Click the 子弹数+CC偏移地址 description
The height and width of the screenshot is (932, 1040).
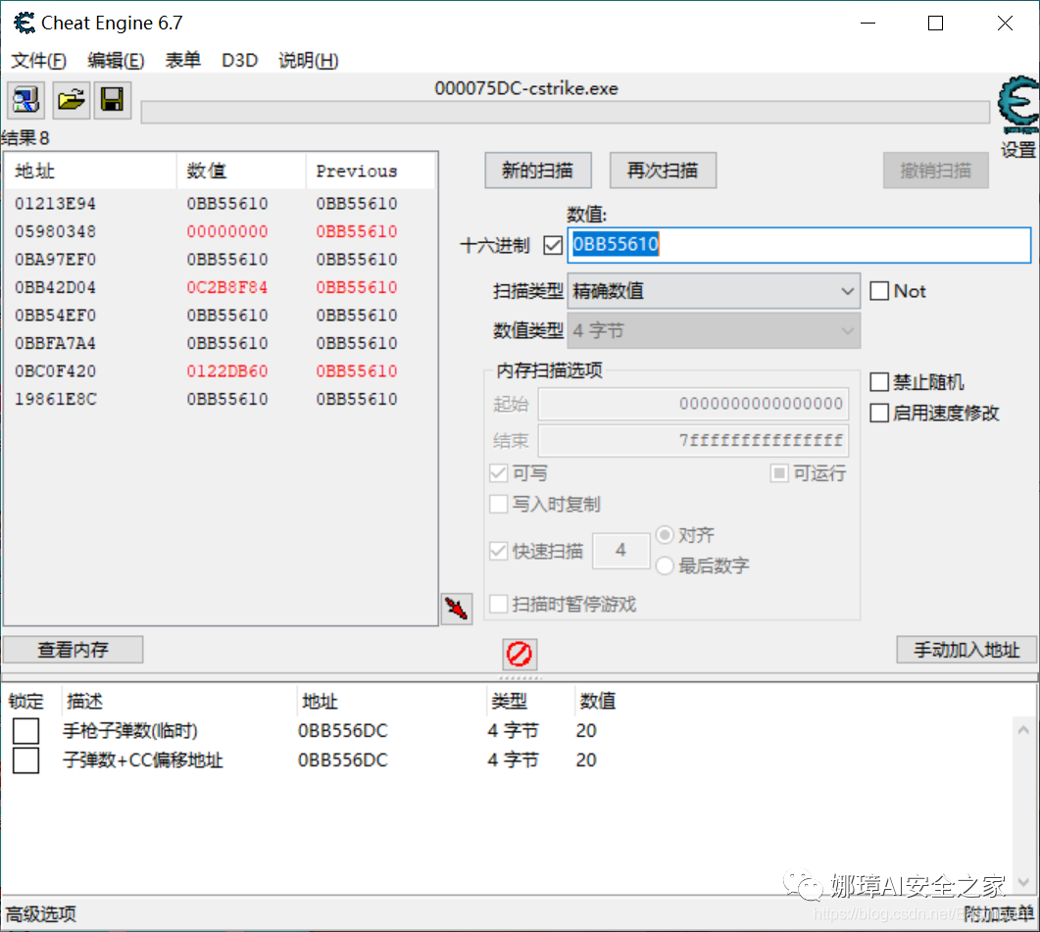point(142,760)
